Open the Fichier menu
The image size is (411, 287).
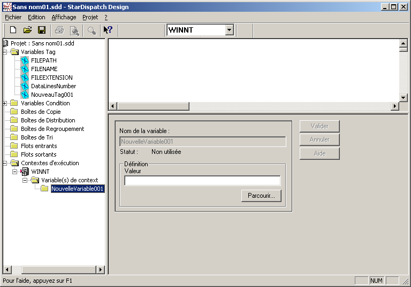[13, 17]
